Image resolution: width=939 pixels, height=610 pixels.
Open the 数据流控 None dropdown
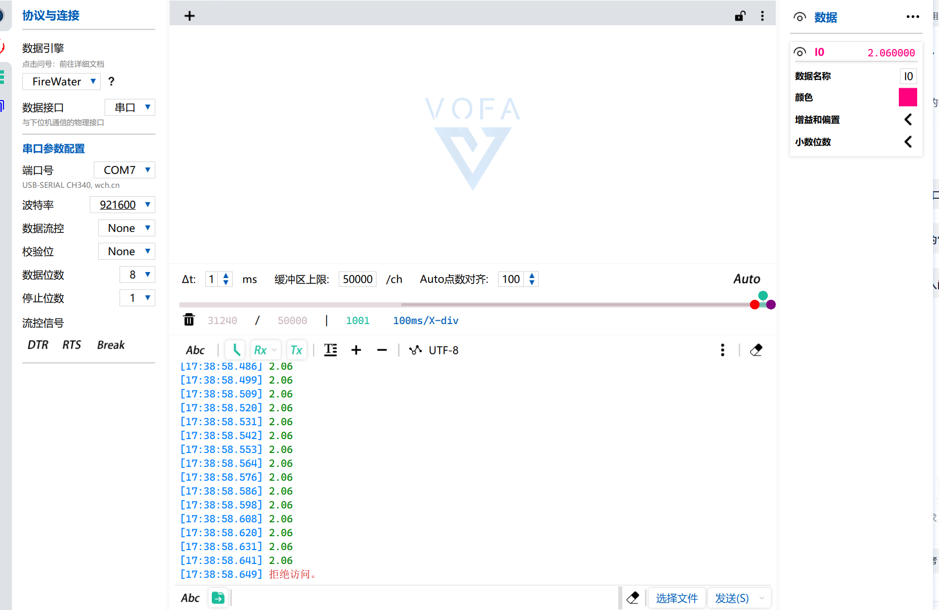coord(126,228)
